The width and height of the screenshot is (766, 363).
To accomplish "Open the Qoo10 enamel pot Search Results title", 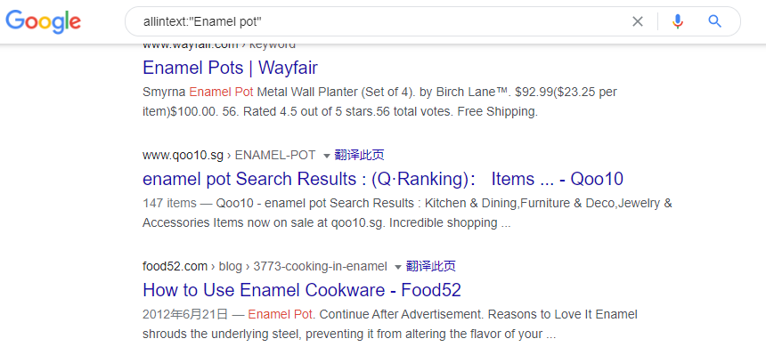I will (x=383, y=179).
